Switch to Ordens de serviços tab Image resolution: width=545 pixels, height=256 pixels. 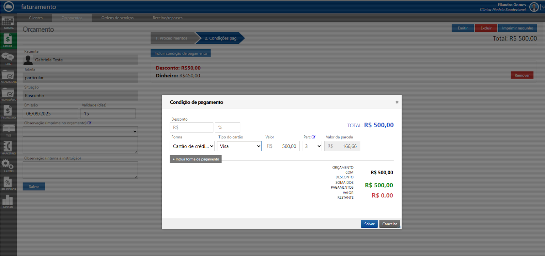pos(118,18)
